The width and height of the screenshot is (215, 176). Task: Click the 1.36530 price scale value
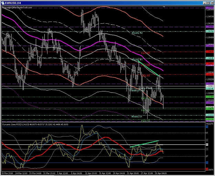(210, 16)
